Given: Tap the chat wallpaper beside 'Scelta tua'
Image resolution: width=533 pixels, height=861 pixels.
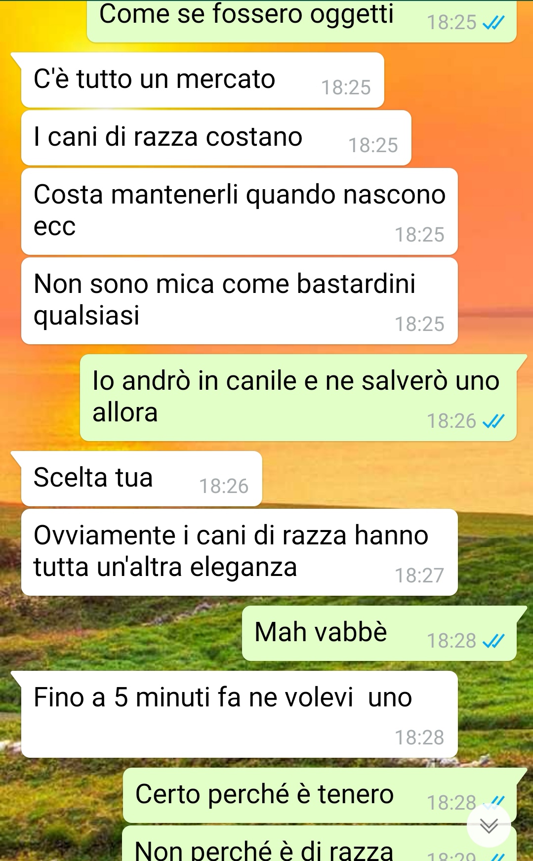Looking at the screenshot, I should (395, 479).
